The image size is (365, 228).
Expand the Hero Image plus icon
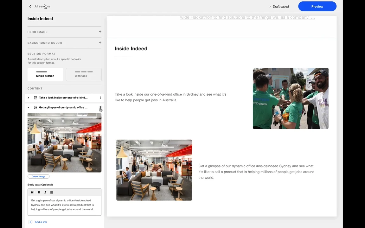pyautogui.click(x=100, y=32)
